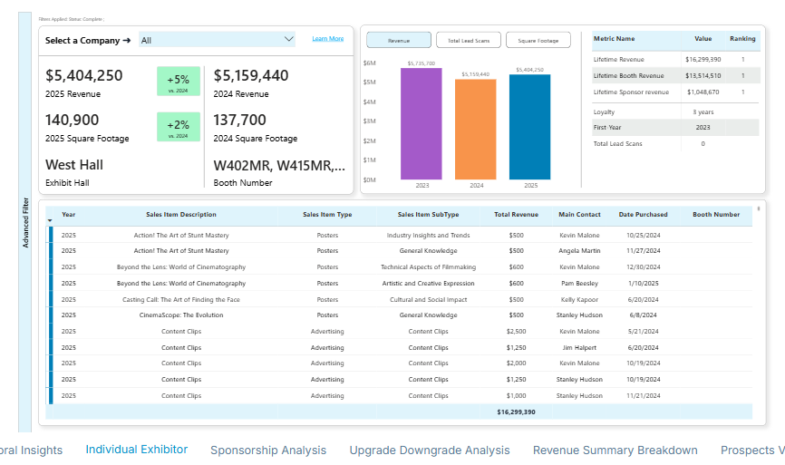Expand the Advanced Filter side panel
Image resolution: width=785 pixels, height=465 pixels.
tap(25, 223)
